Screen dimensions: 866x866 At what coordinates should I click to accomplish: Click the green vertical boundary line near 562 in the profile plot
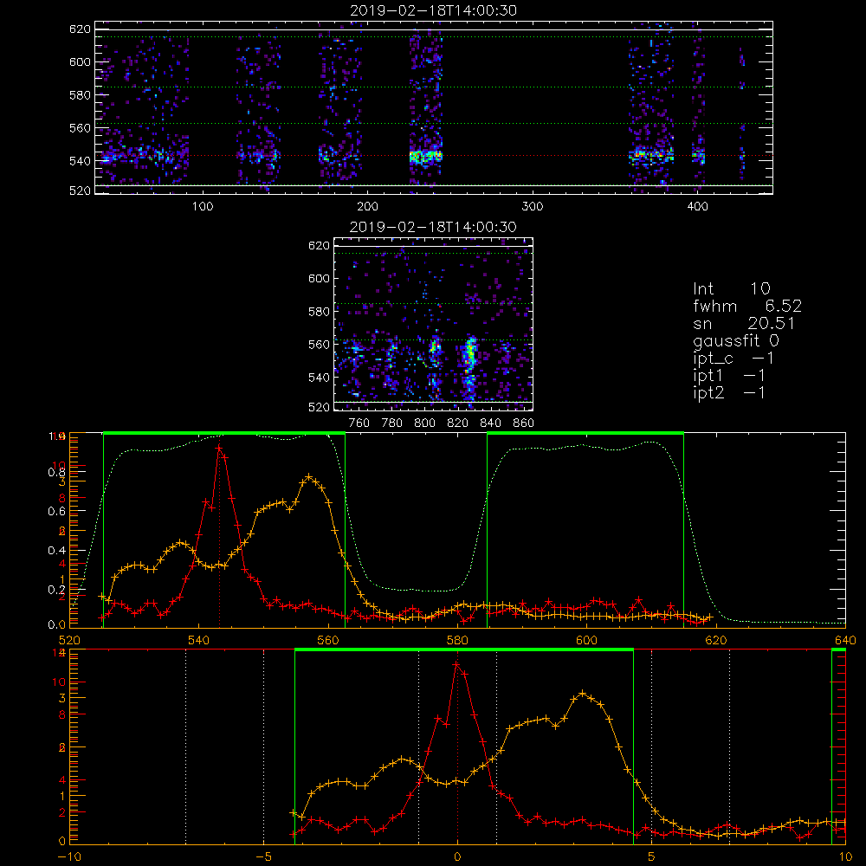tap(346, 530)
